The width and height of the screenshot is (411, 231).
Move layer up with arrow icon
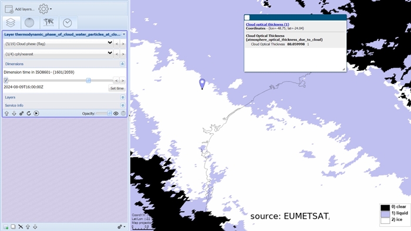(x=7, y=113)
